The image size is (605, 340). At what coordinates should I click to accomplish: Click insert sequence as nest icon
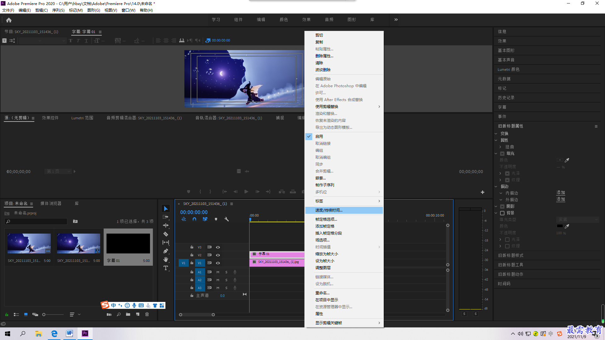pyautogui.click(x=184, y=219)
